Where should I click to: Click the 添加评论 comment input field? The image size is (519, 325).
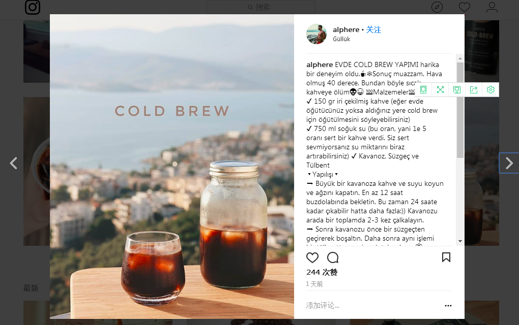click(x=372, y=306)
